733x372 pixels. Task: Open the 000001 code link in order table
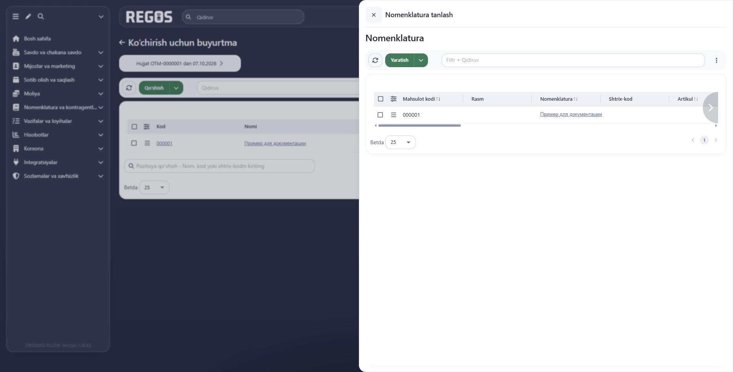164,143
